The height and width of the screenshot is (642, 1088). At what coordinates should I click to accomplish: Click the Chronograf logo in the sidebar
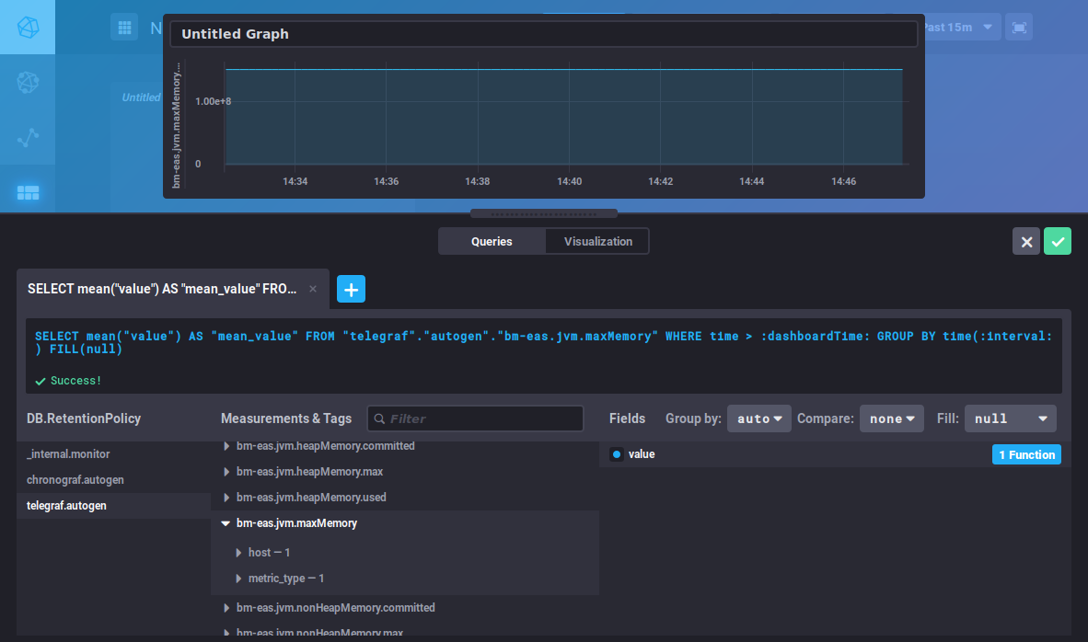(x=28, y=28)
